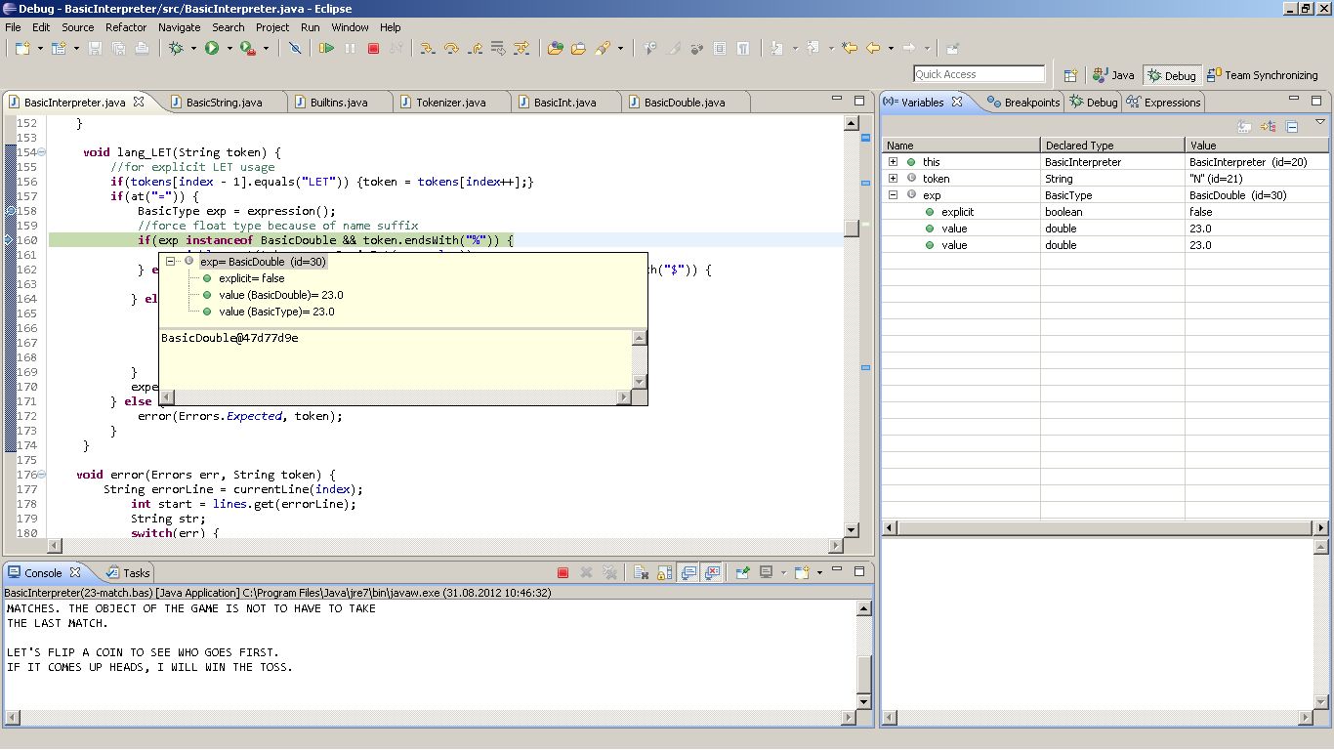Image resolution: width=1334 pixels, height=750 pixels.
Task: Toggle Show Type Names in Variables toolbar
Action: (1245, 126)
